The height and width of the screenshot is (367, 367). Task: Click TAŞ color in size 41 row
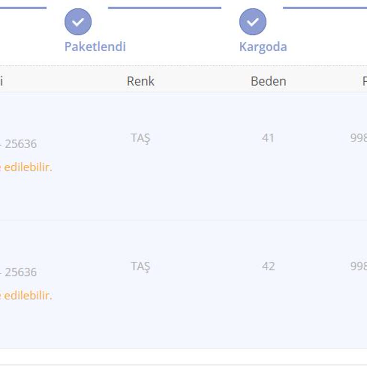140,138
